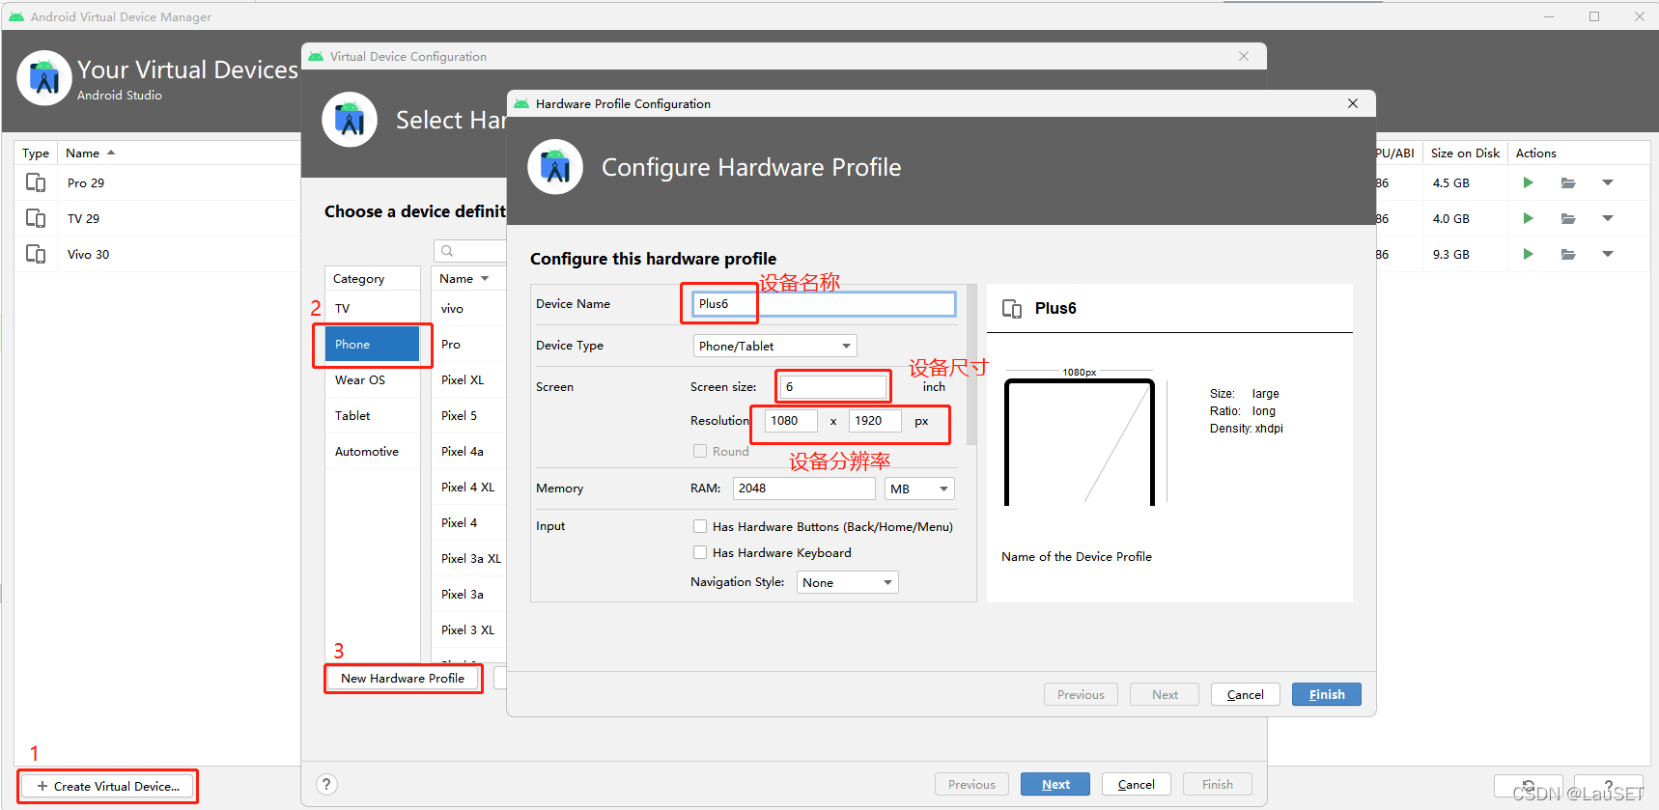Click the RAM value field 2048
1659x810 pixels.
(804, 489)
